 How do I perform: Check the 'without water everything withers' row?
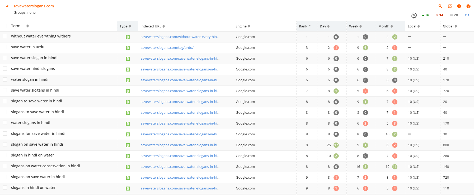click(x=5, y=36)
